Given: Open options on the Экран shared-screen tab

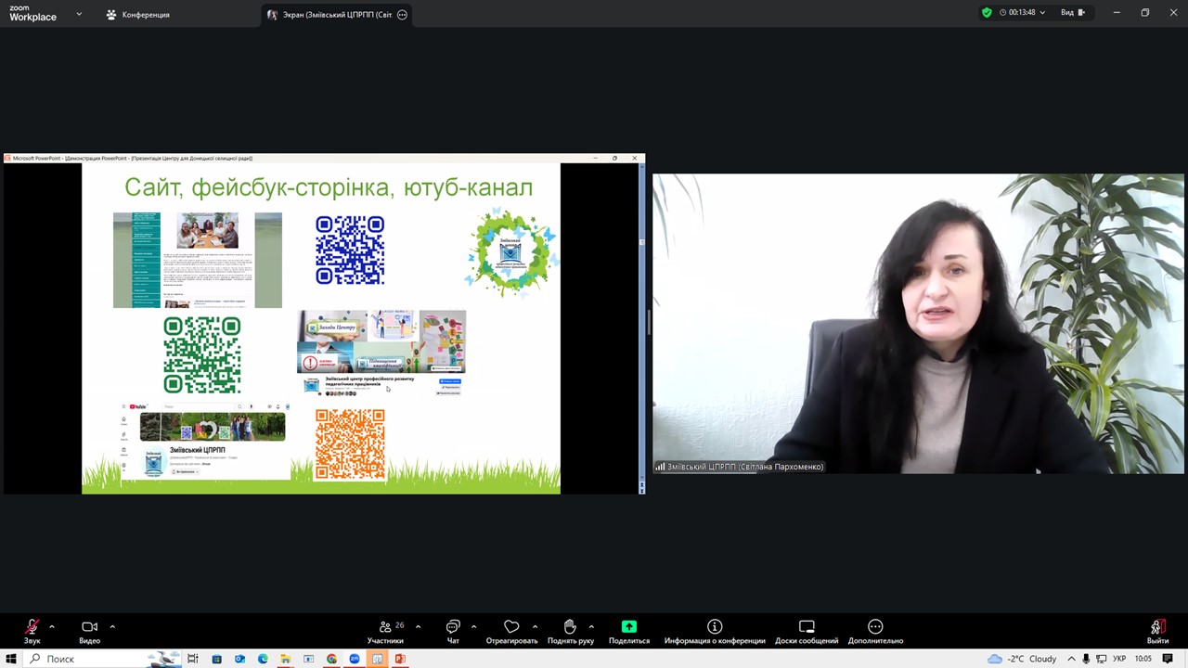Looking at the screenshot, I should pos(402,15).
